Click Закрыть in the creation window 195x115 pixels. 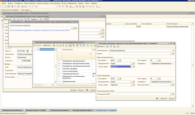(172, 99)
